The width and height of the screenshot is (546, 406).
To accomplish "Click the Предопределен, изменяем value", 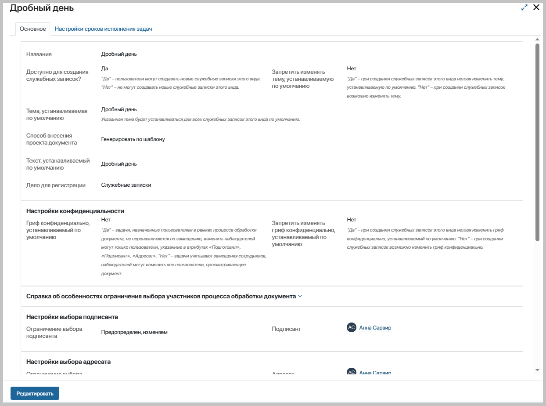I will [134, 332].
